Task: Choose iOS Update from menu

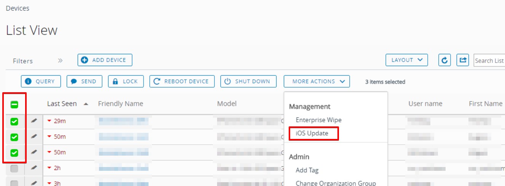Action: click(x=312, y=133)
